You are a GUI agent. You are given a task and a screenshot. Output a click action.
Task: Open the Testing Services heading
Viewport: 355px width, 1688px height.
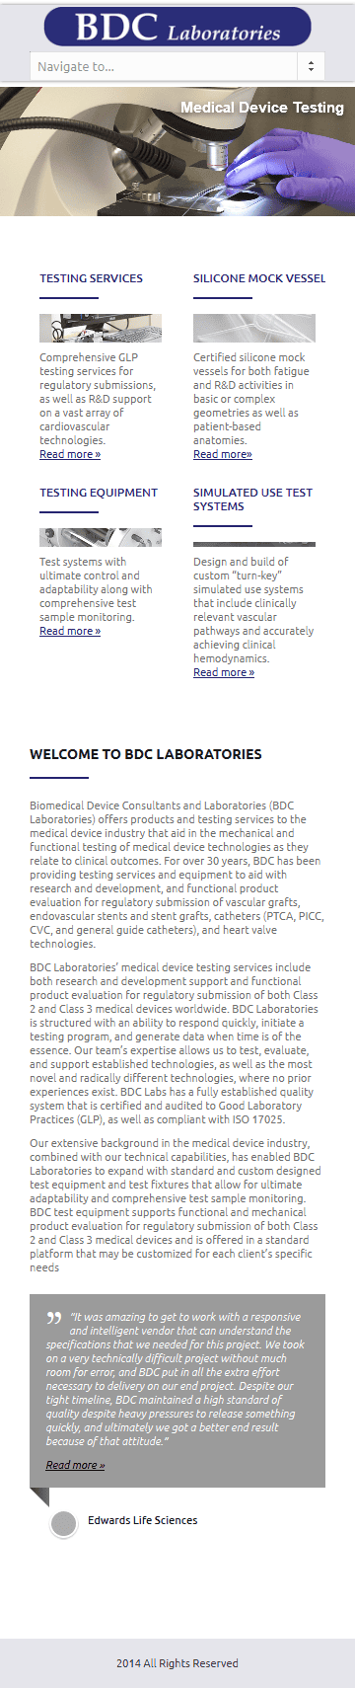click(x=91, y=278)
